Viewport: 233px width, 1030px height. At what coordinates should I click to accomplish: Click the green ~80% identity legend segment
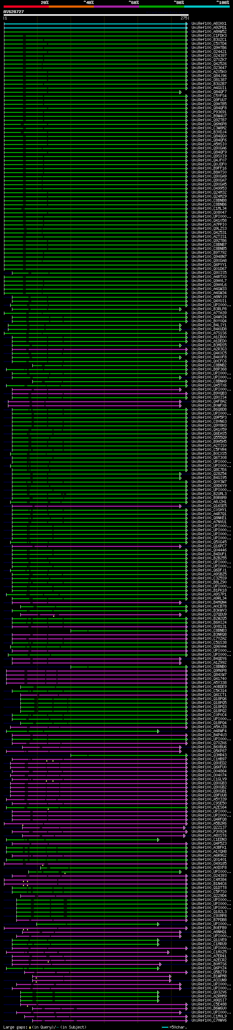coord(162,7)
